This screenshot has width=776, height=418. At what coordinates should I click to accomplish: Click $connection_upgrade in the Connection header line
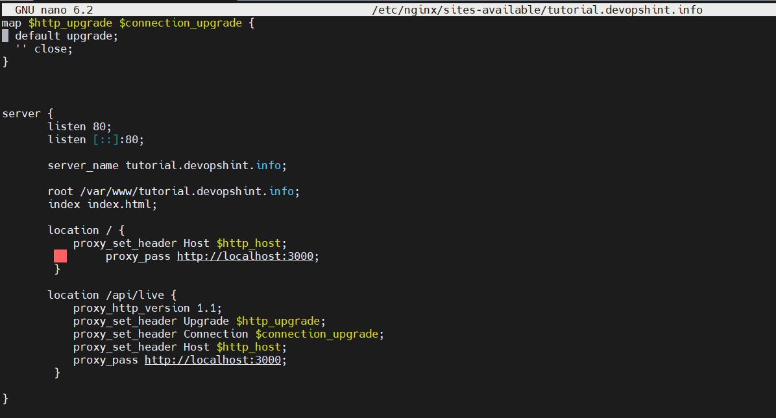click(x=317, y=334)
